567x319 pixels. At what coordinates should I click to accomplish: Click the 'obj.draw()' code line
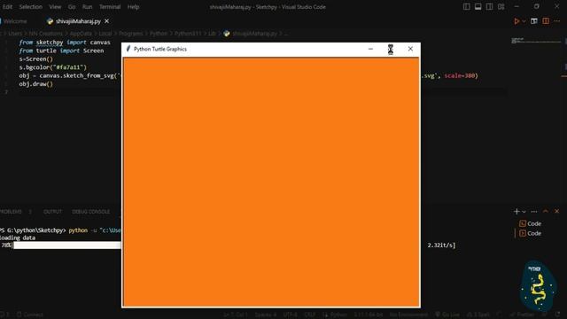point(35,84)
